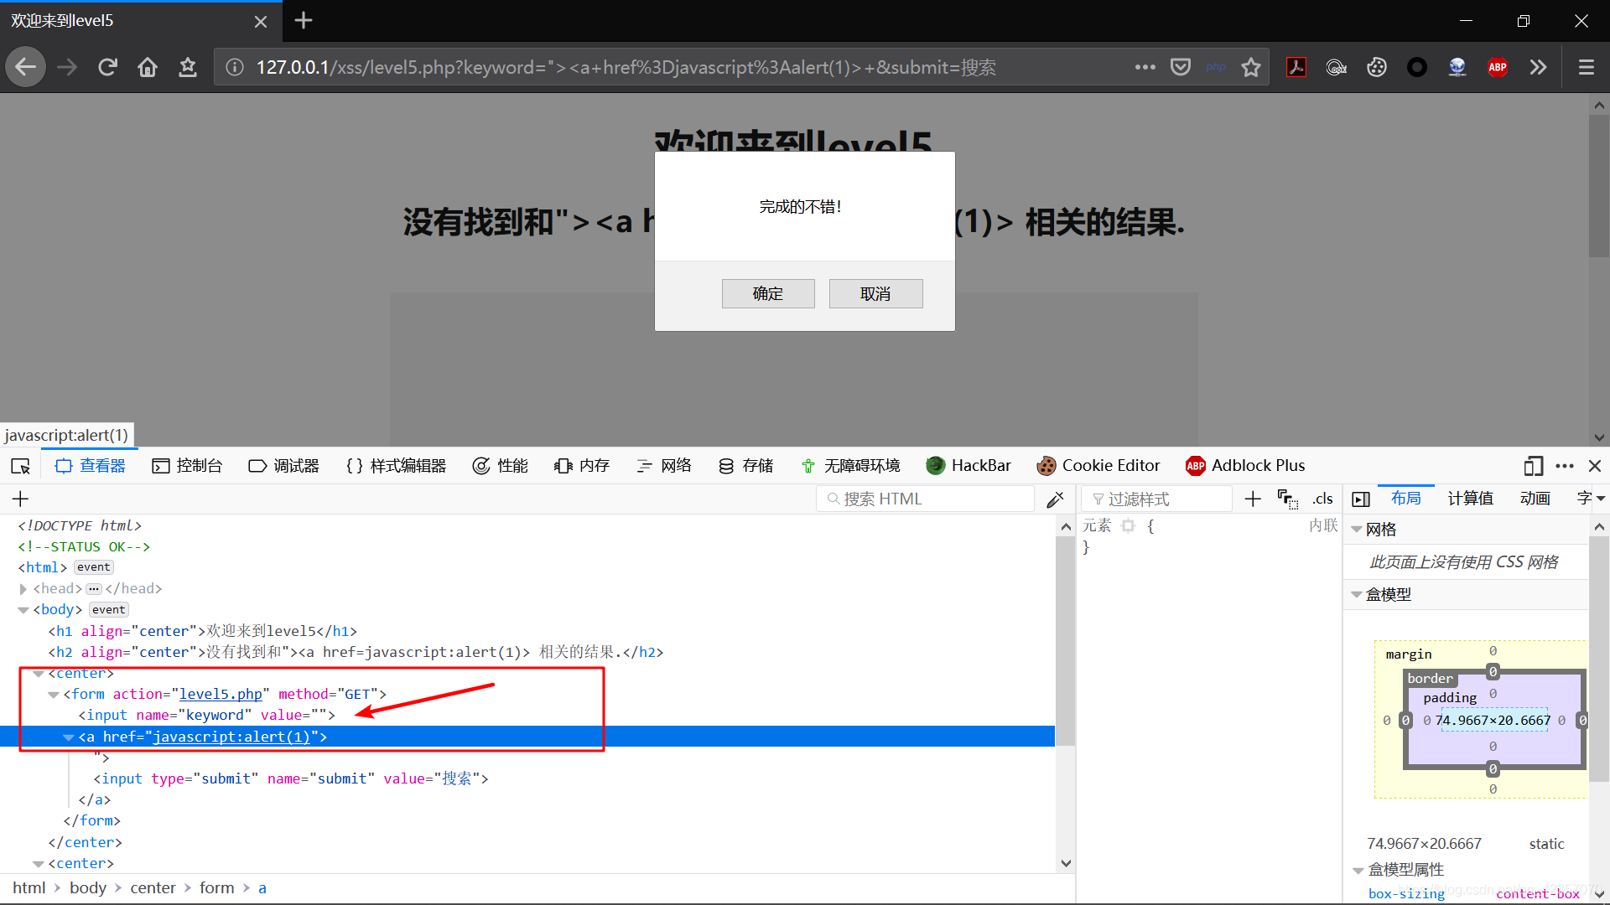Select the input type submit node
The width and height of the screenshot is (1610, 905).
[x=290, y=779]
